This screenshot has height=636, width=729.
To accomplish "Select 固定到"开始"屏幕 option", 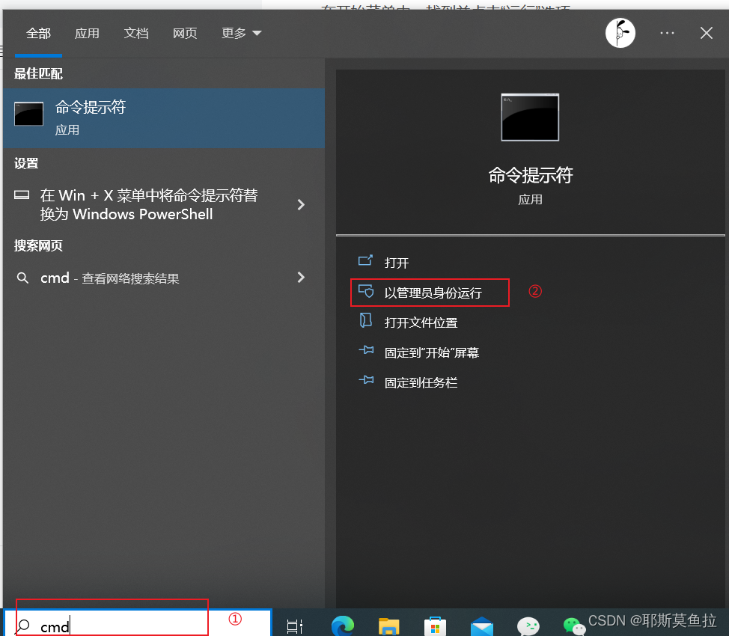I will 431,352.
